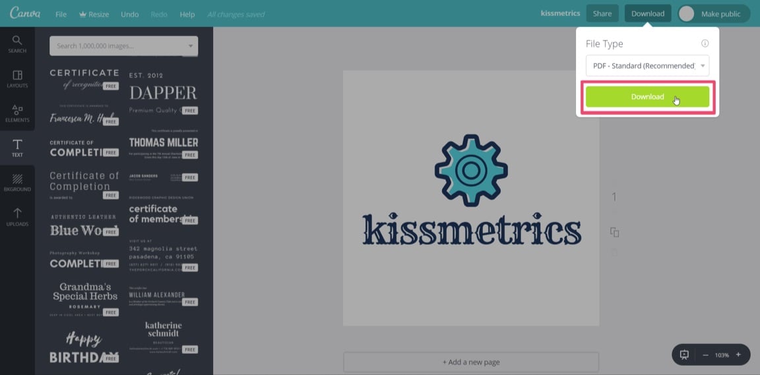This screenshot has width=760, height=375.
Task: Click Undo in the top bar
Action: tap(129, 14)
